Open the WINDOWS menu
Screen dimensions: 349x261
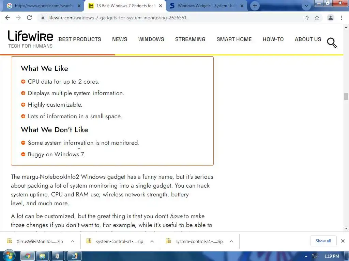point(151,39)
